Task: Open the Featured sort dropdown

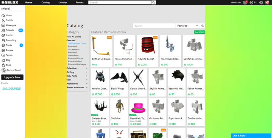Action: point(188,26)
